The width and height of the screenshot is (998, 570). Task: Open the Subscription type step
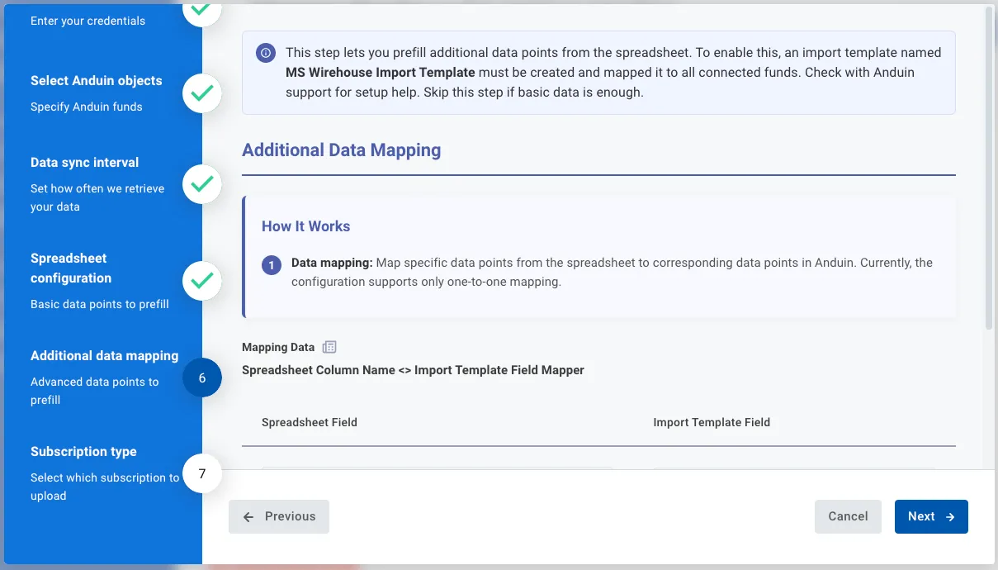[83, 452]
